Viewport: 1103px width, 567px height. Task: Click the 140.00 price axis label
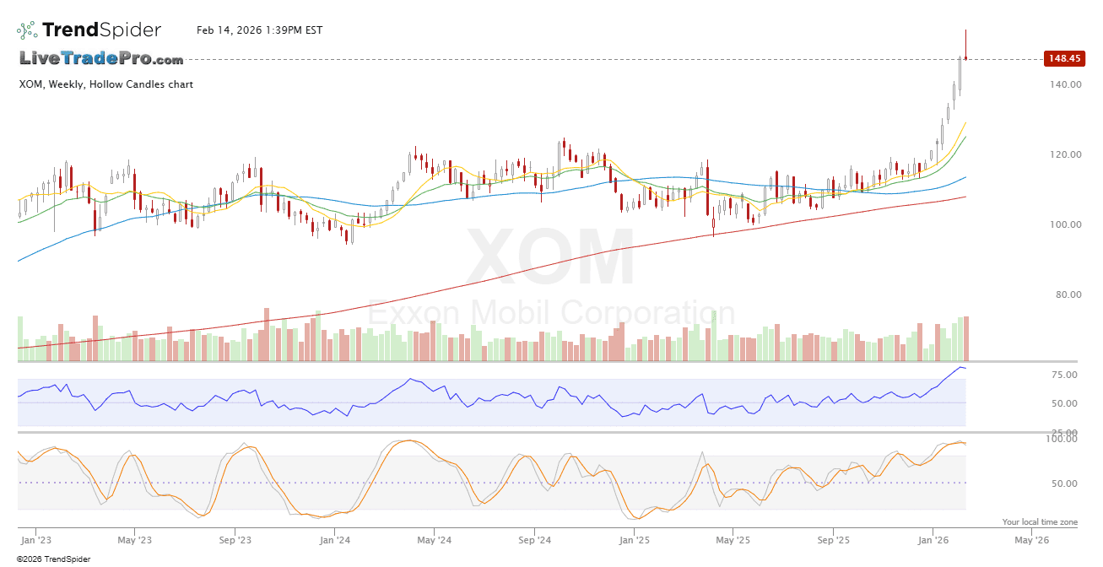1066,84
